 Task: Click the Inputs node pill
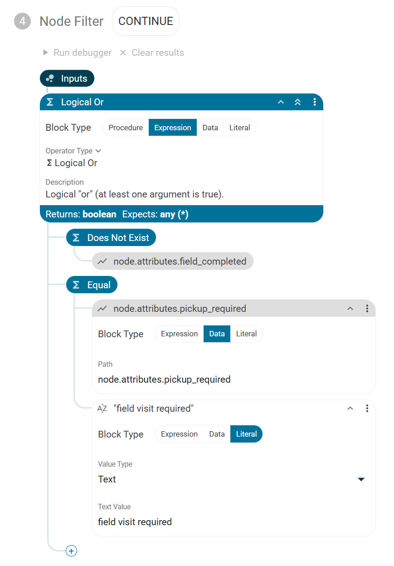[67, 79]
